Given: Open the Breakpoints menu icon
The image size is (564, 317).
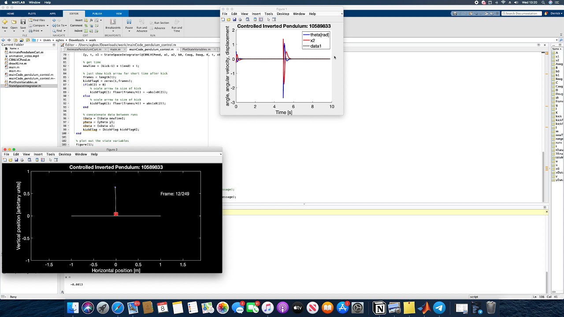Looking at the screenshot, I should click(x=113, y=22).
